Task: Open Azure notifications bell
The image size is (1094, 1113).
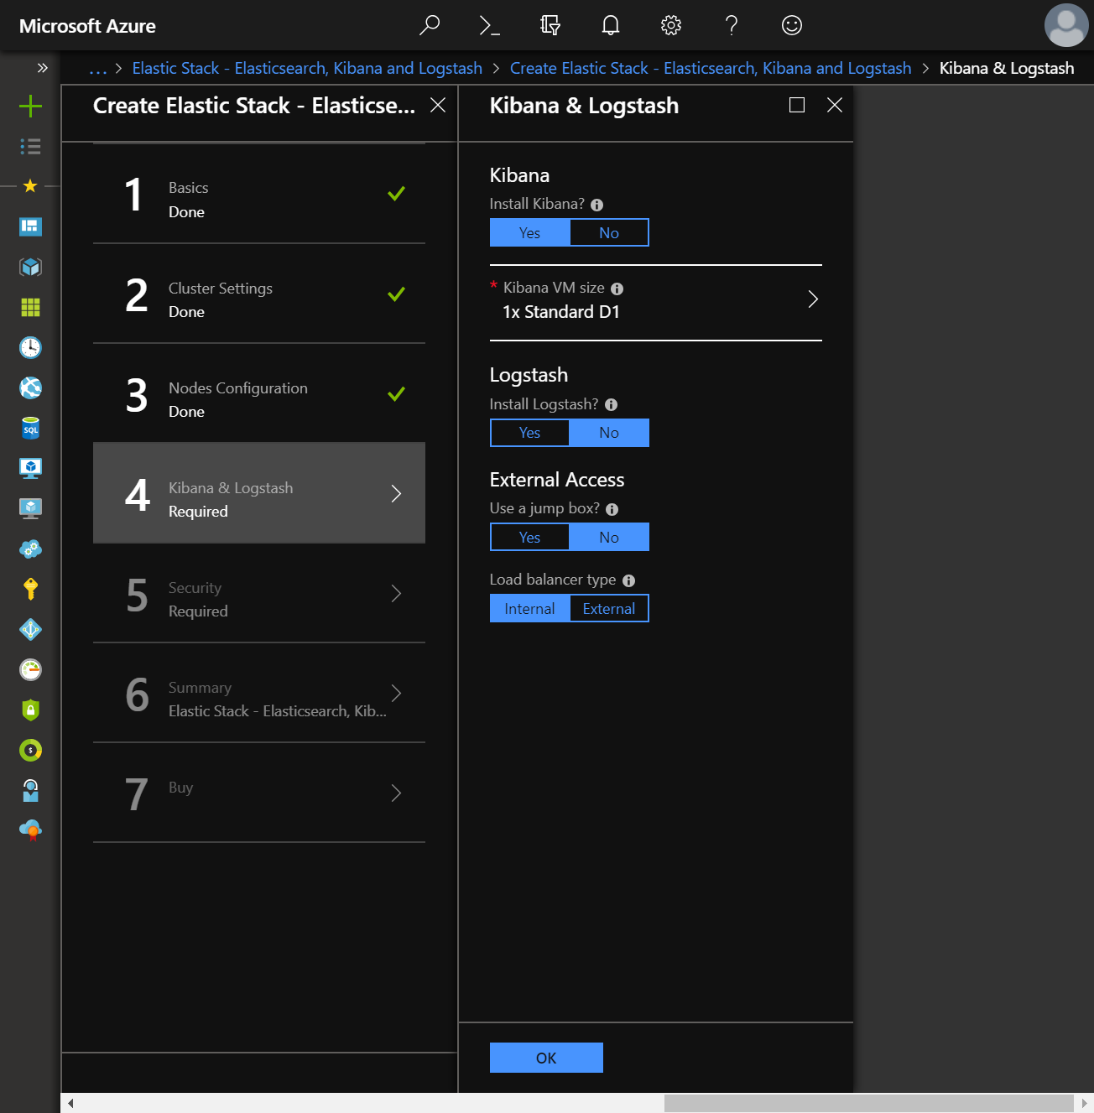Action: (610, 25)
